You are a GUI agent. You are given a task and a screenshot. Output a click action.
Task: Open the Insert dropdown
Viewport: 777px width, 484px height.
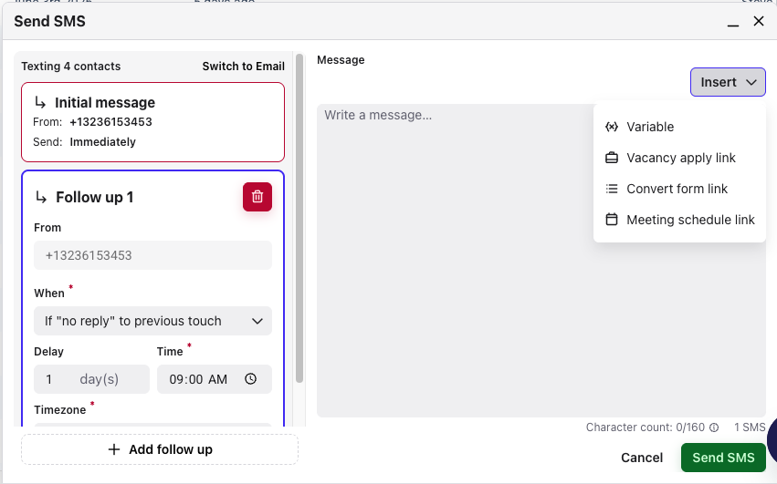pyautogui.click(x=728, y=82)
